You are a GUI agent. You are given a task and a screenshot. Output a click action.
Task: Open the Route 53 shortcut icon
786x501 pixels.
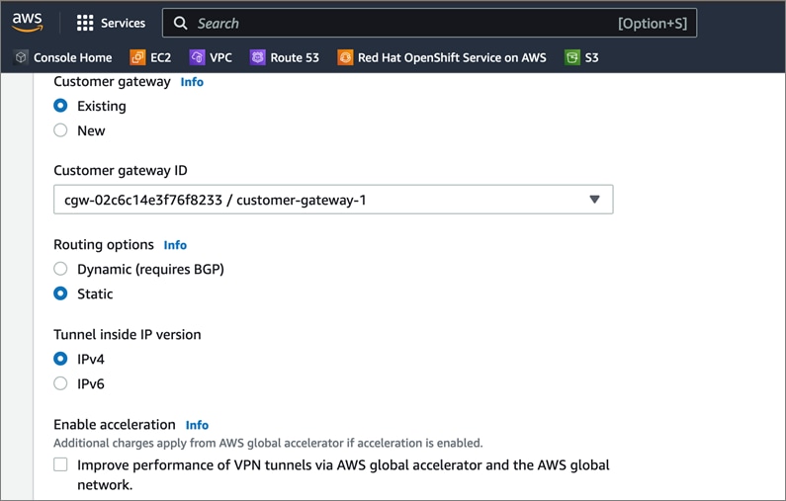[x=258, y=57]
